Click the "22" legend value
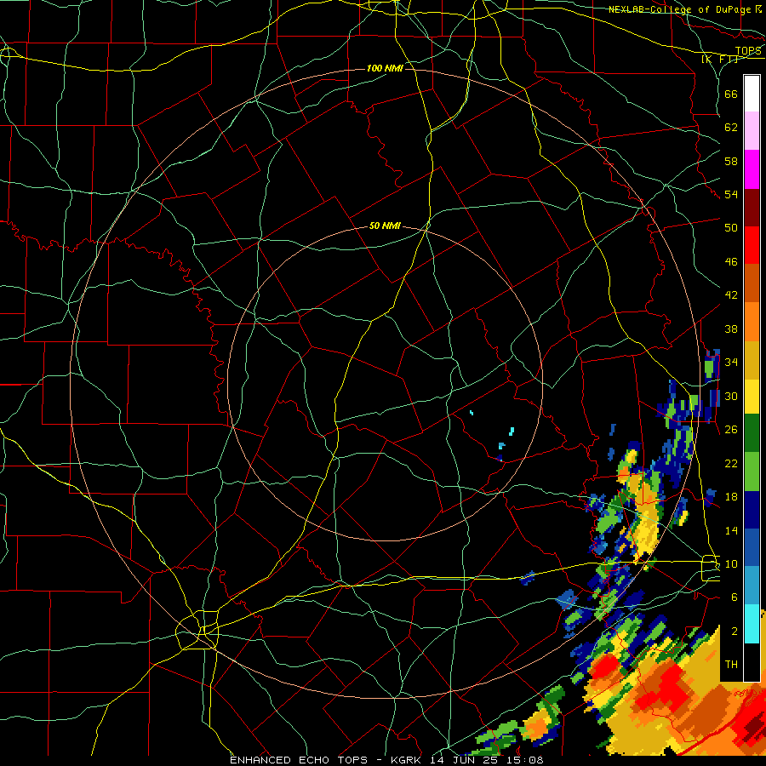Image resolution: width=766 pixels, height=766 pixels. pyautogui.click(x=731, y=463)
